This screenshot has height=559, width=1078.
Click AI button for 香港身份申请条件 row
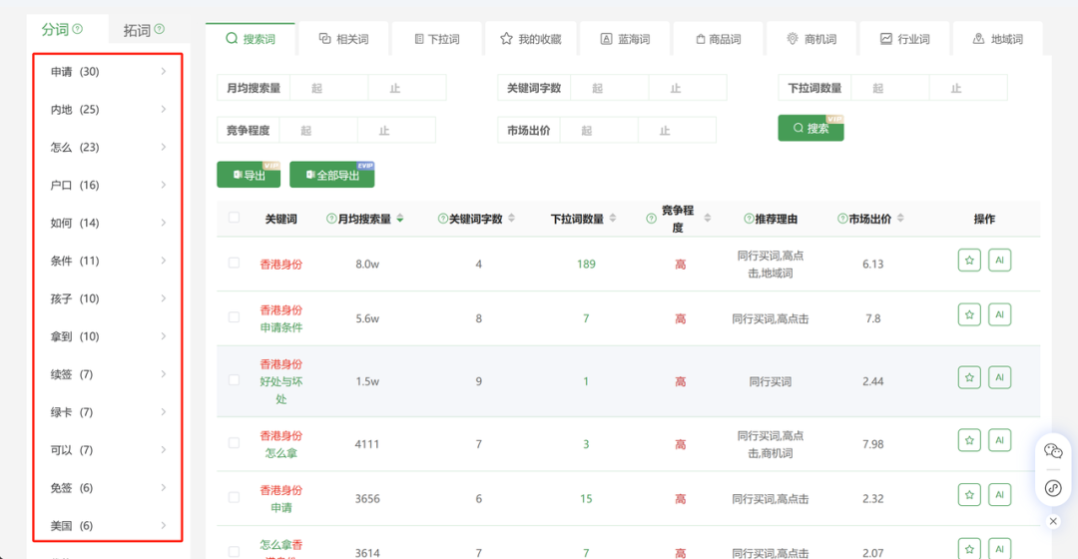click(x=999, y=314)
